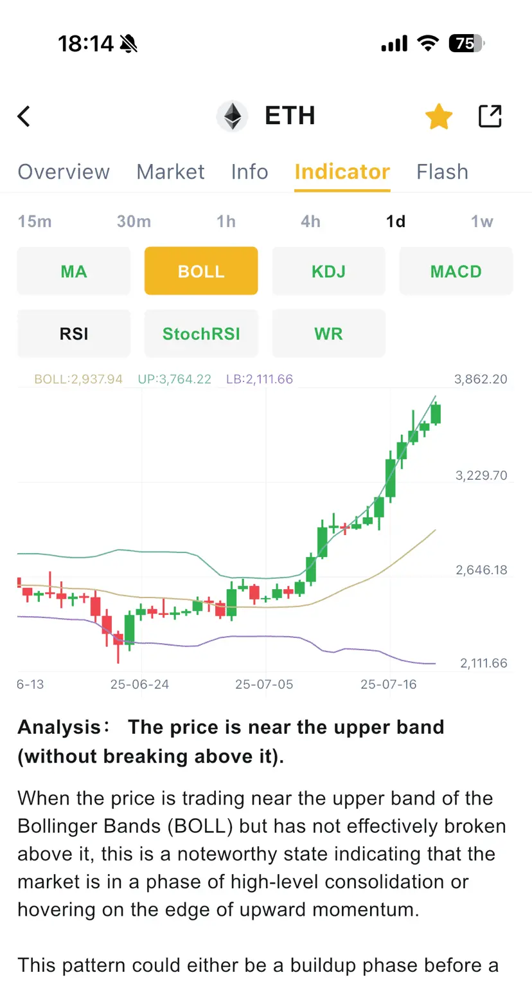Select the MA indicator
Viewport: 532px width, 984px height.
tap(74, 271)
